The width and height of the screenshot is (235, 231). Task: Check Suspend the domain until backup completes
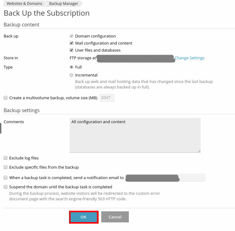(6, 187)
